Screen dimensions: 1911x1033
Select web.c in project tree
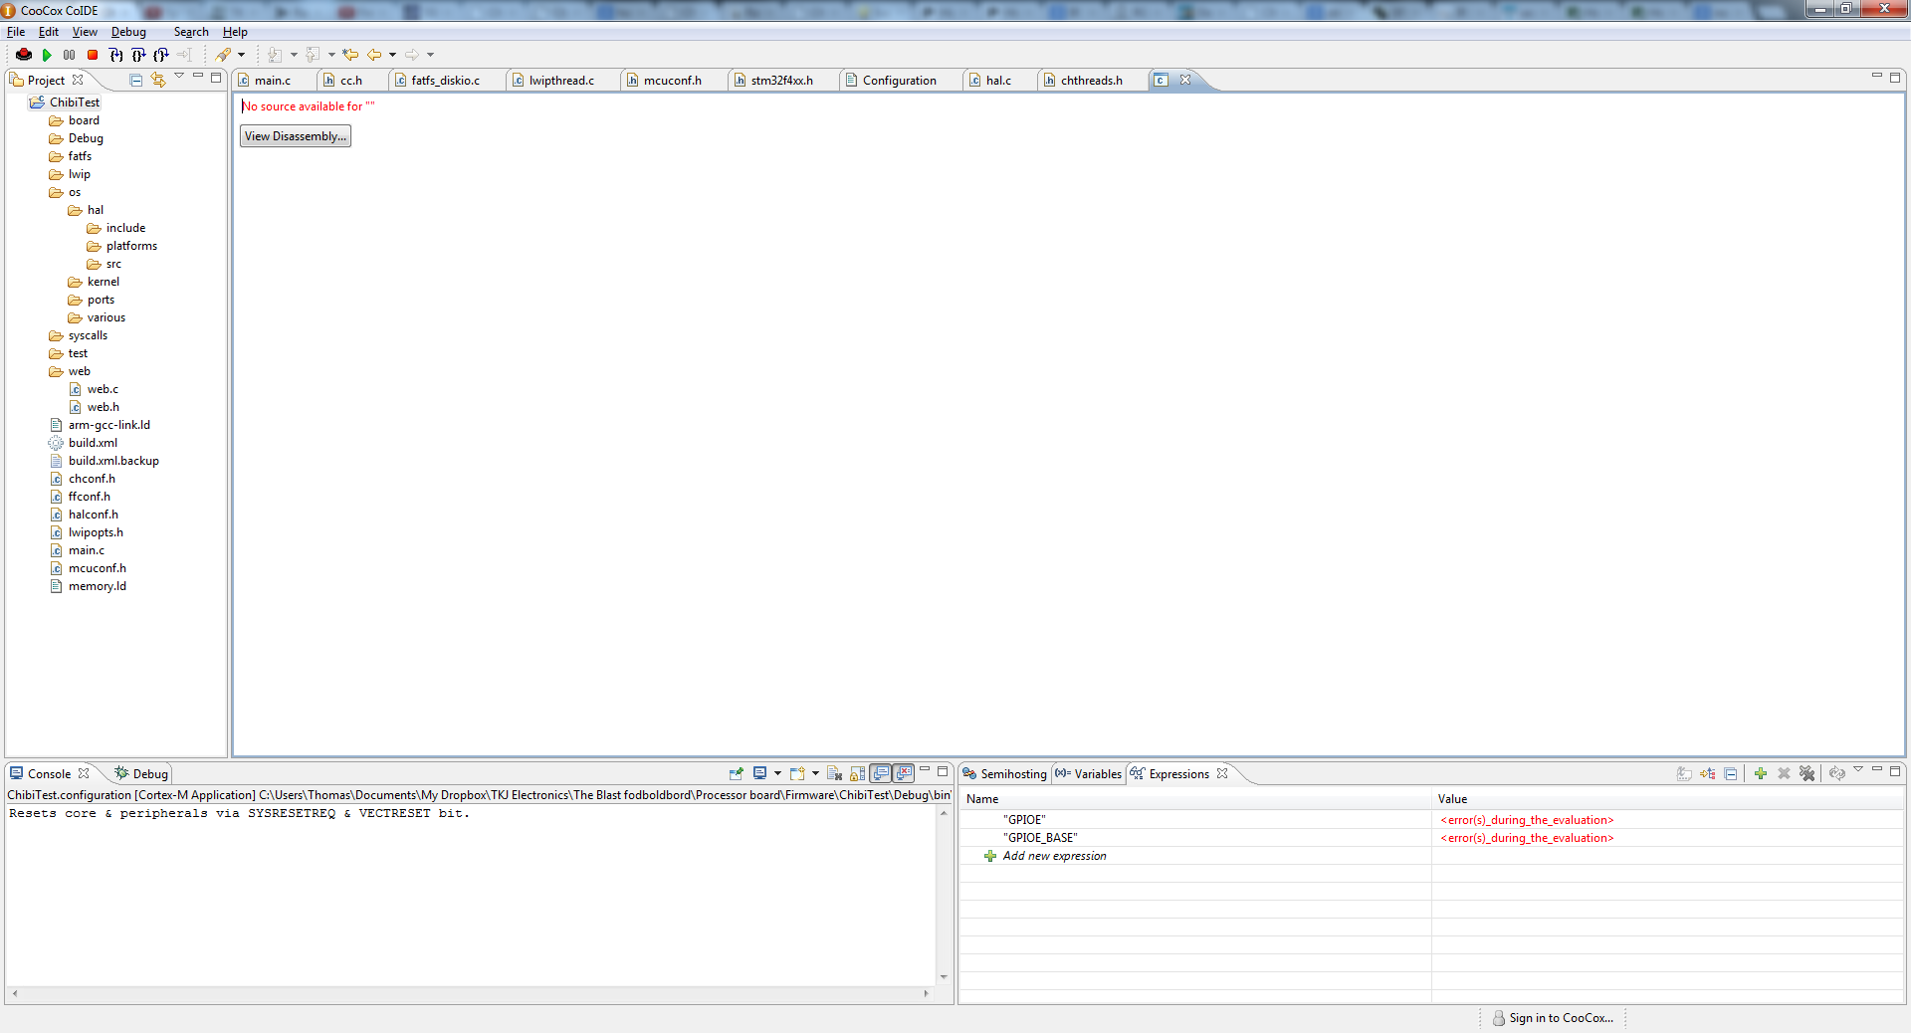[103, 389]
